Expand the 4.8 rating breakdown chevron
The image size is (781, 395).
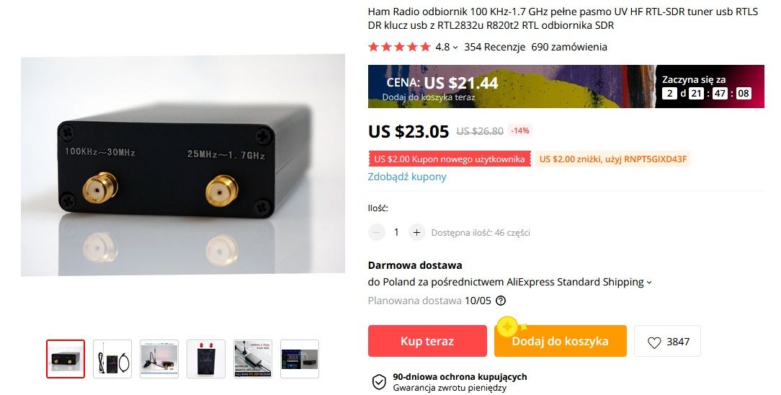point(455,48)
